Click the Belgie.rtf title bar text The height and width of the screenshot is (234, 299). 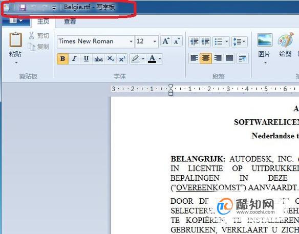[x=77, y=7]
